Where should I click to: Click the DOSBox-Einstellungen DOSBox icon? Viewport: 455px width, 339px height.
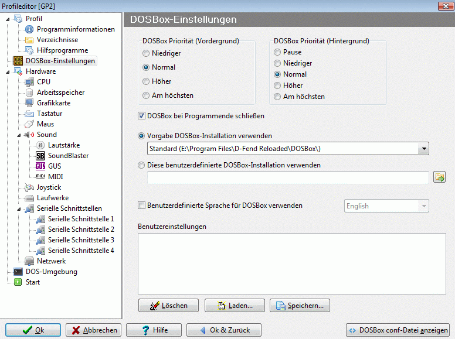click(18, 61)
